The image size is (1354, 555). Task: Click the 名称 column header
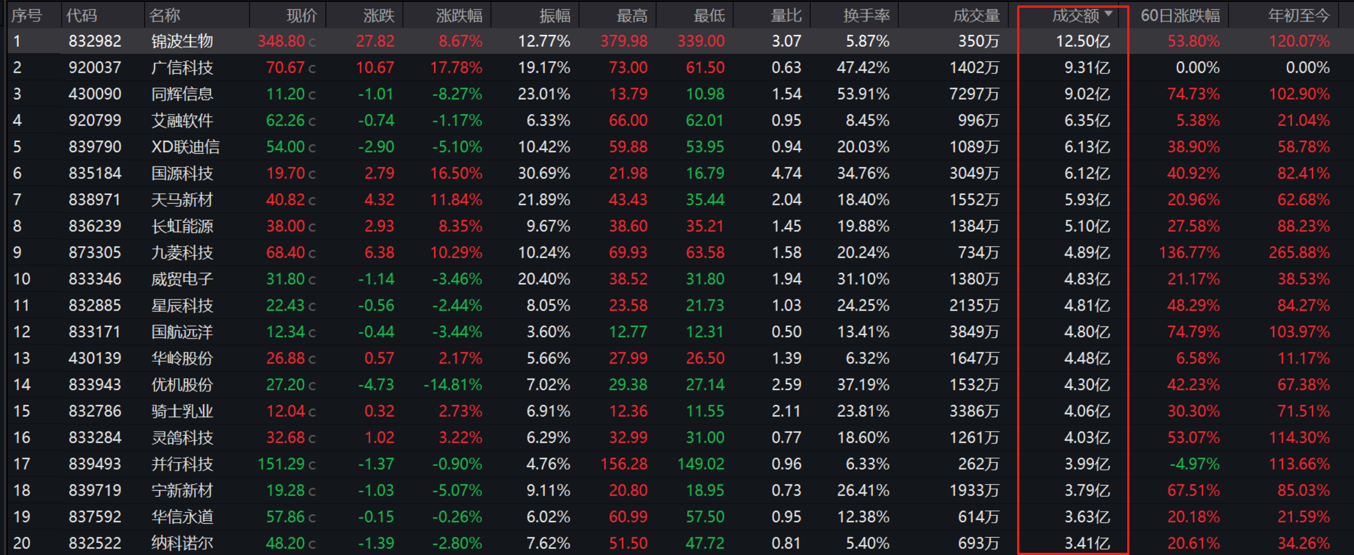pyautogui.click(x=164, y=15)
